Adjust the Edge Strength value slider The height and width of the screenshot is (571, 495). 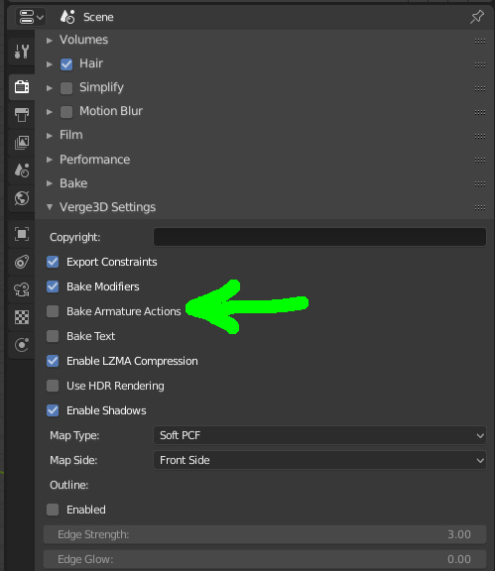click(265, 534)
